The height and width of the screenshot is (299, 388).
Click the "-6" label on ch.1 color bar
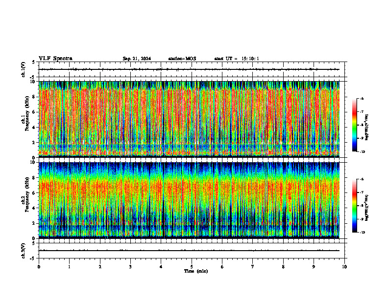[362, 99]
